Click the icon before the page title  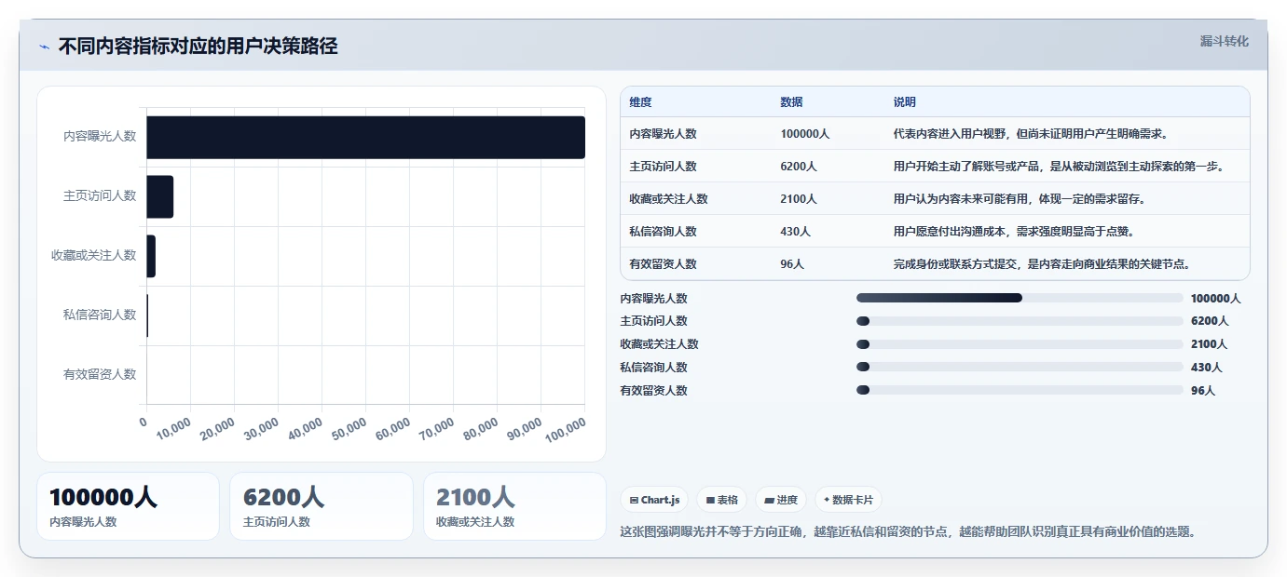44,47
